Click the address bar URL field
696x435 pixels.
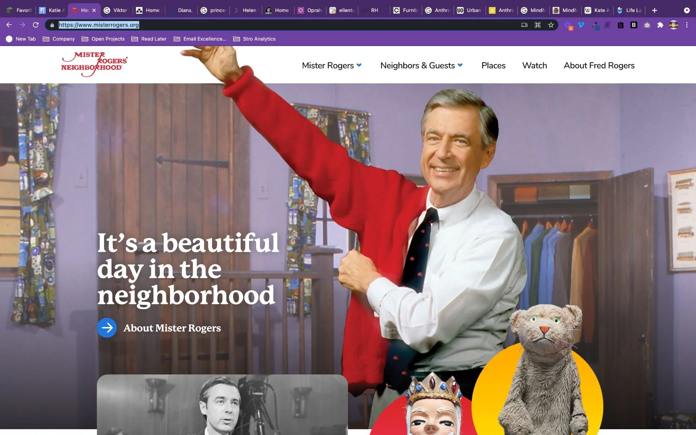tap(254, 25)
